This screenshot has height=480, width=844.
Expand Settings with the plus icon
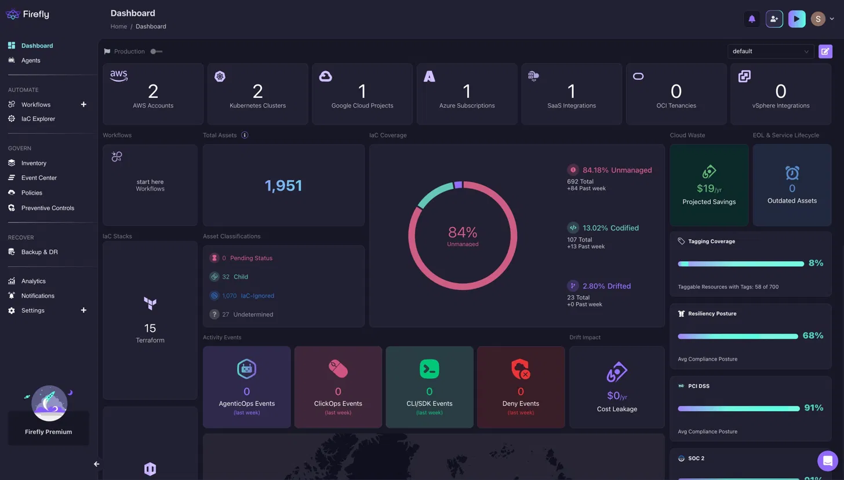83,311
